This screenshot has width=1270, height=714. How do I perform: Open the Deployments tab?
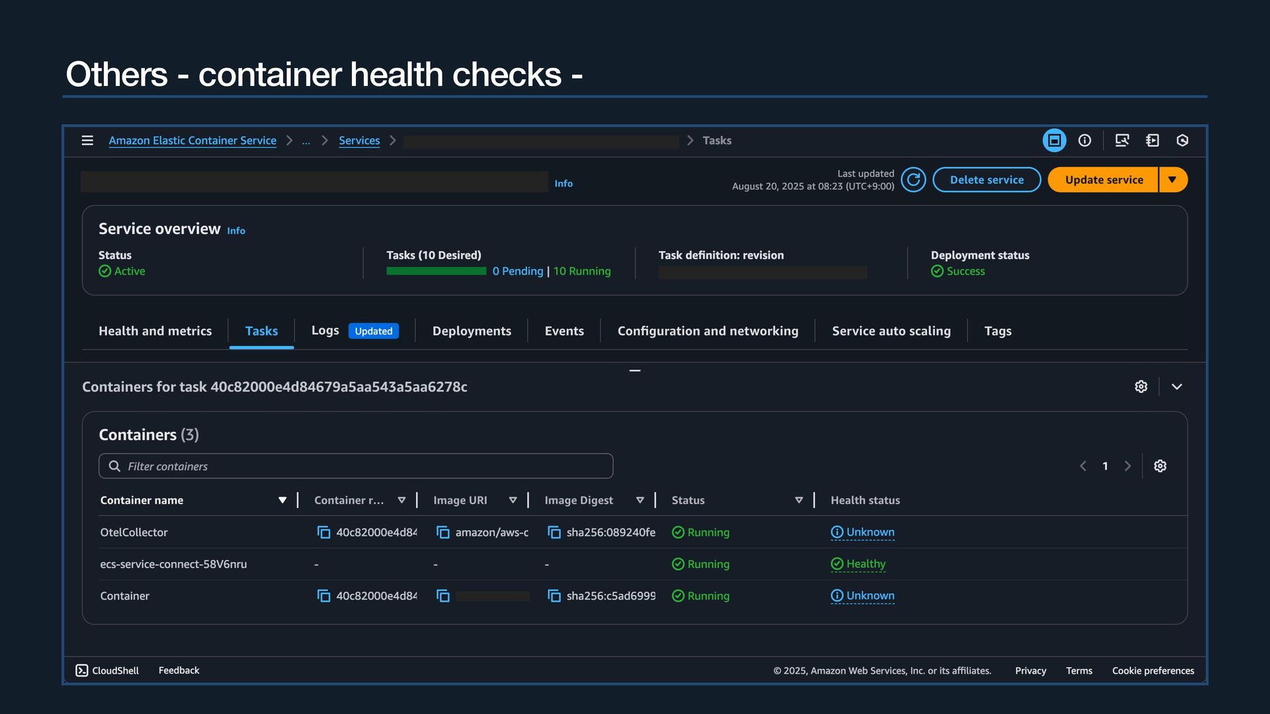point(472,331)
